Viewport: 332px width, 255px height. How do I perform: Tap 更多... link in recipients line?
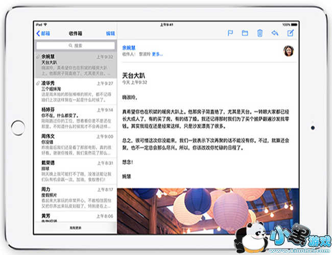pos(157,55)
